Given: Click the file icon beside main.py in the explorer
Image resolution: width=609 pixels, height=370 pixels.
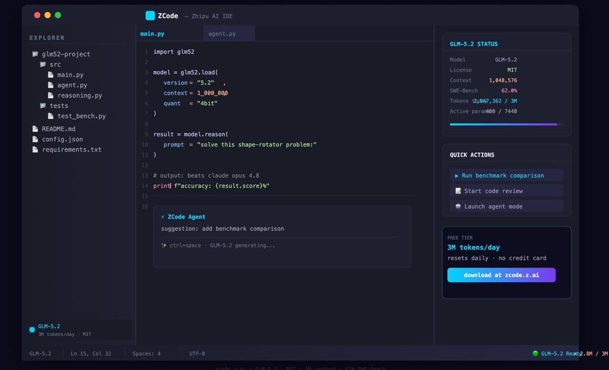Looking at the screenshot, I should coord(50,75).
